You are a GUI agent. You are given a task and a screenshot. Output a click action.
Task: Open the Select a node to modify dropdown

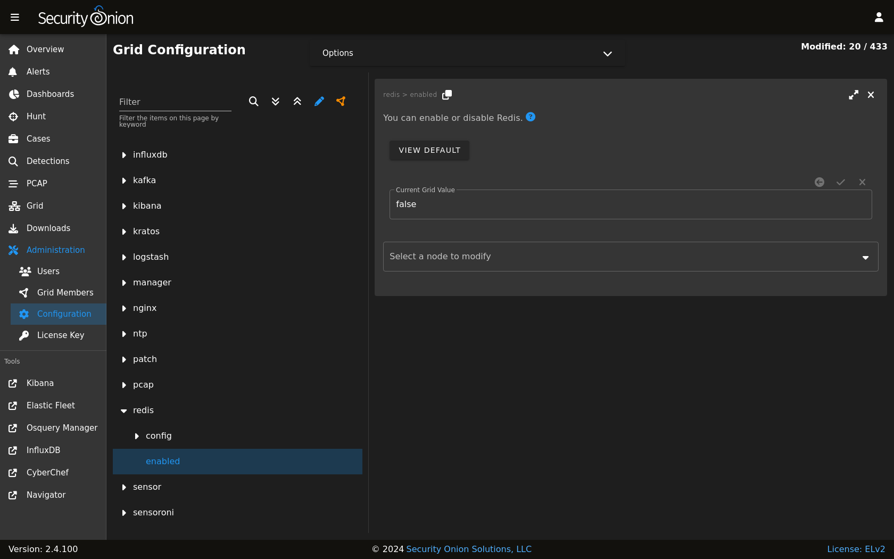(x=631, y=257)
